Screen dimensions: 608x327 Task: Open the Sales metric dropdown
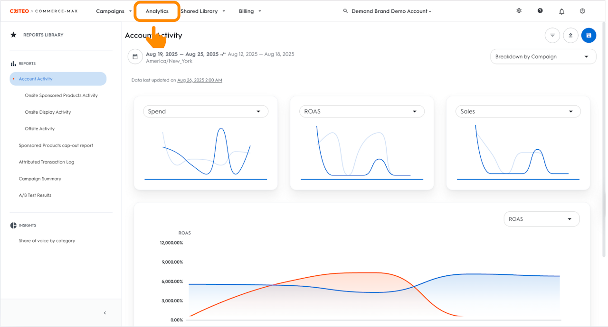point(518,111)
